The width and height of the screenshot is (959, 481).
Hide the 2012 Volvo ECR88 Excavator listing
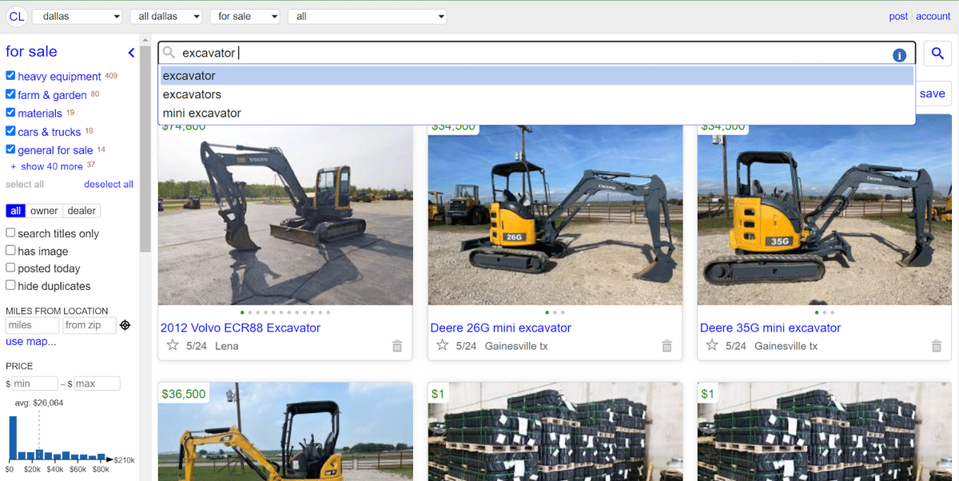coord(397,346)
